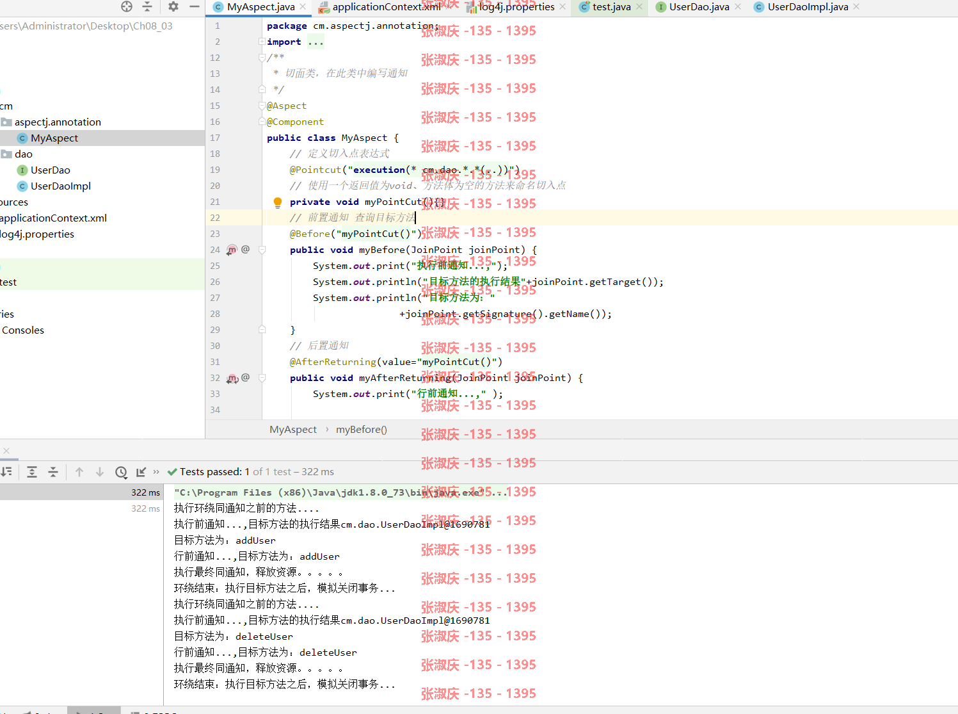Click the locate/scroll-from-source target icon
Screen dimensions: 958x714
click(127, 6)
